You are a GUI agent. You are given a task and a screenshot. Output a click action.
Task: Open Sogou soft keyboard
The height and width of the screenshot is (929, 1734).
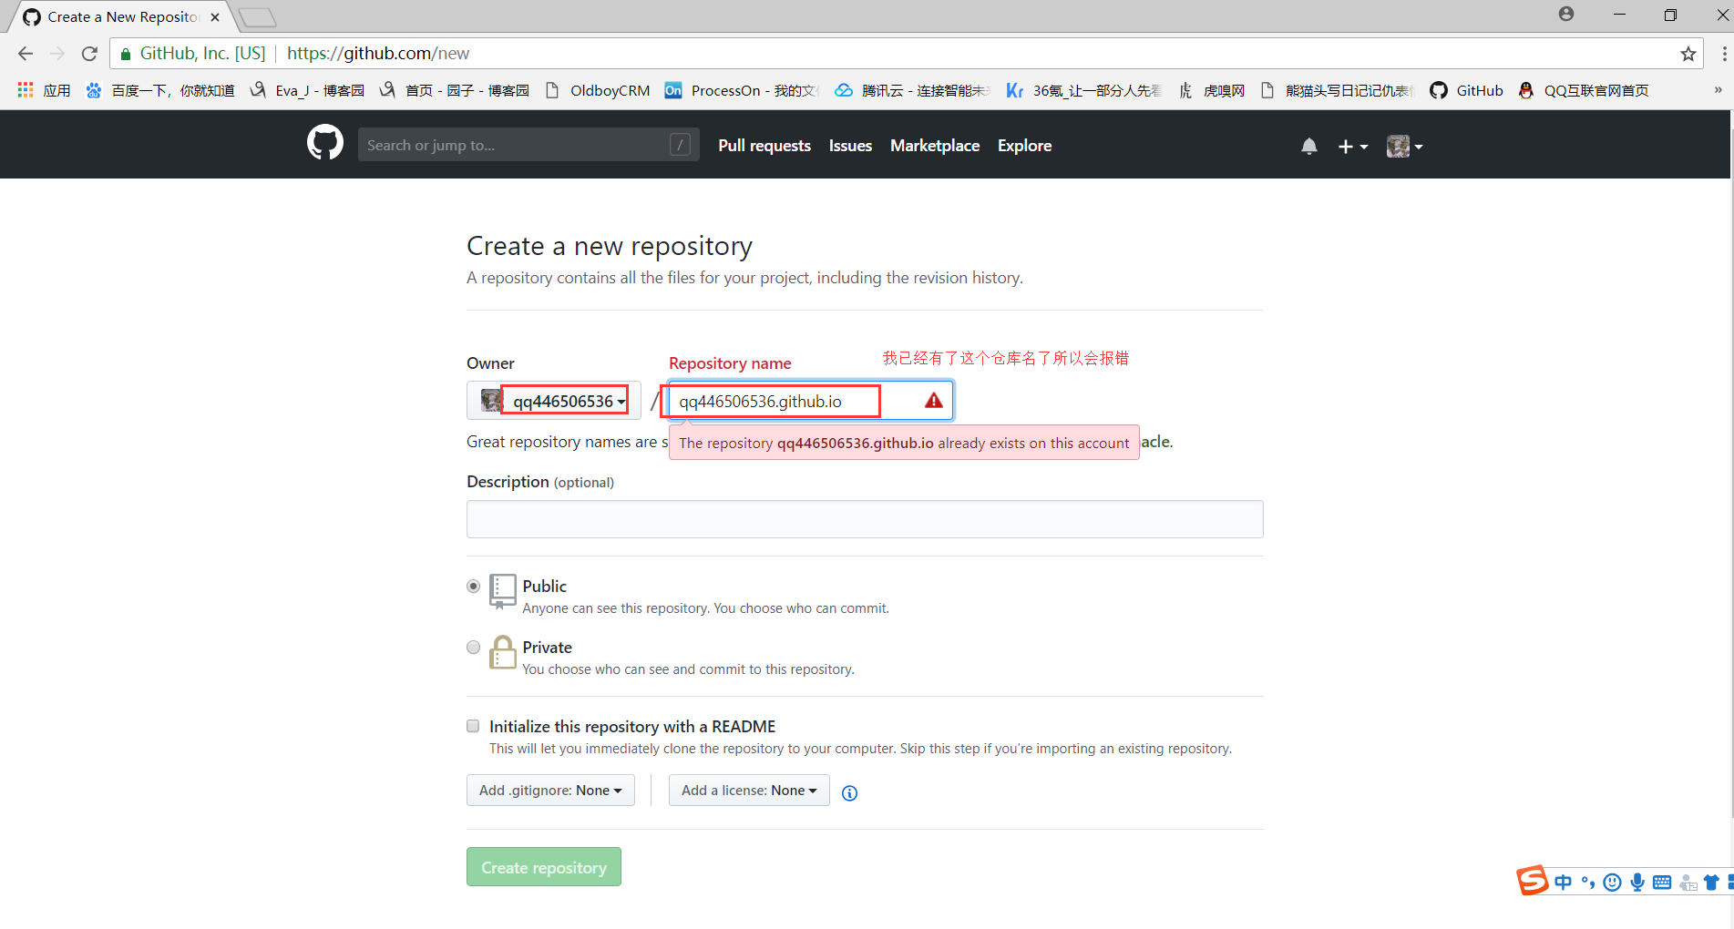(x=1662, y=882)
